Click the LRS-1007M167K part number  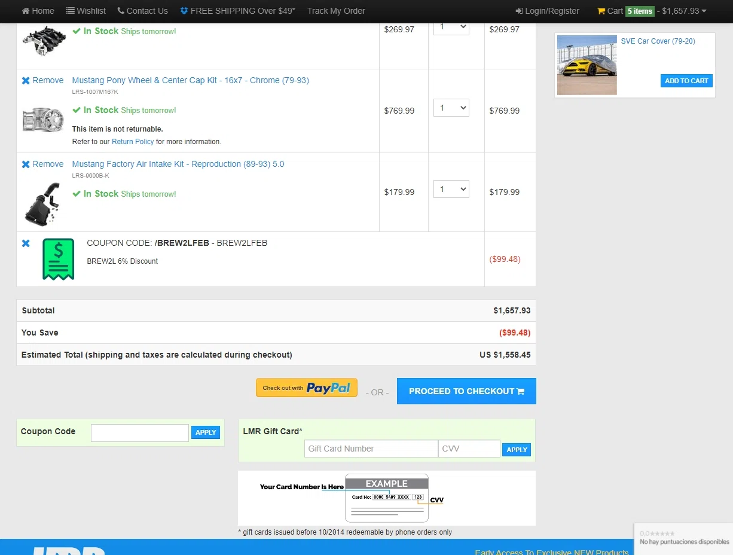(x=95, y=92)
